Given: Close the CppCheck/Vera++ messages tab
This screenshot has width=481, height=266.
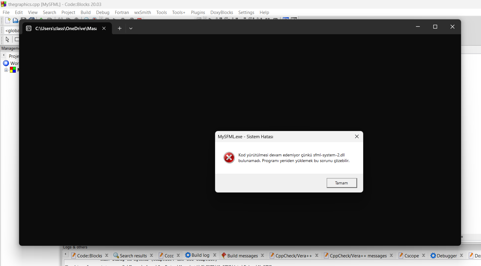Looking at the screenshot, I should [x=391, y=255].
